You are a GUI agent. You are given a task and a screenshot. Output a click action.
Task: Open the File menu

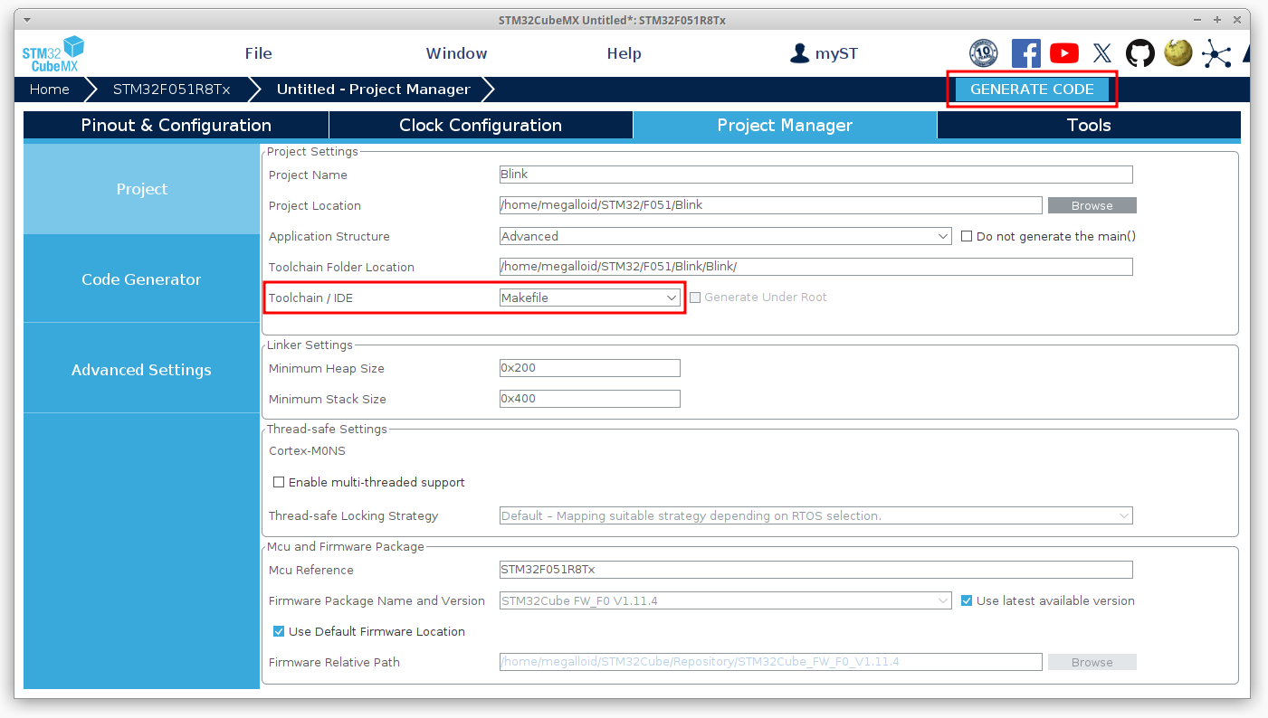tap(259, 53)
